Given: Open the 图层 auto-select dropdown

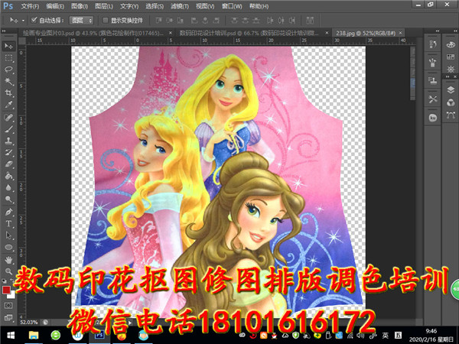Looking at the screenshot, I should point(81,20).
